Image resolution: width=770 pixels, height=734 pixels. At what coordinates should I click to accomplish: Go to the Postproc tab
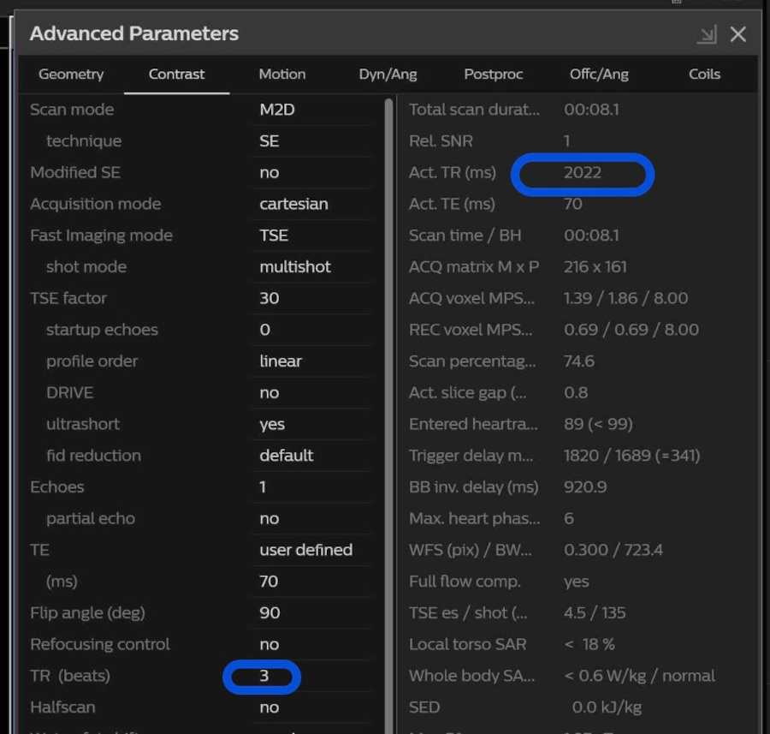tap(493, 75)
